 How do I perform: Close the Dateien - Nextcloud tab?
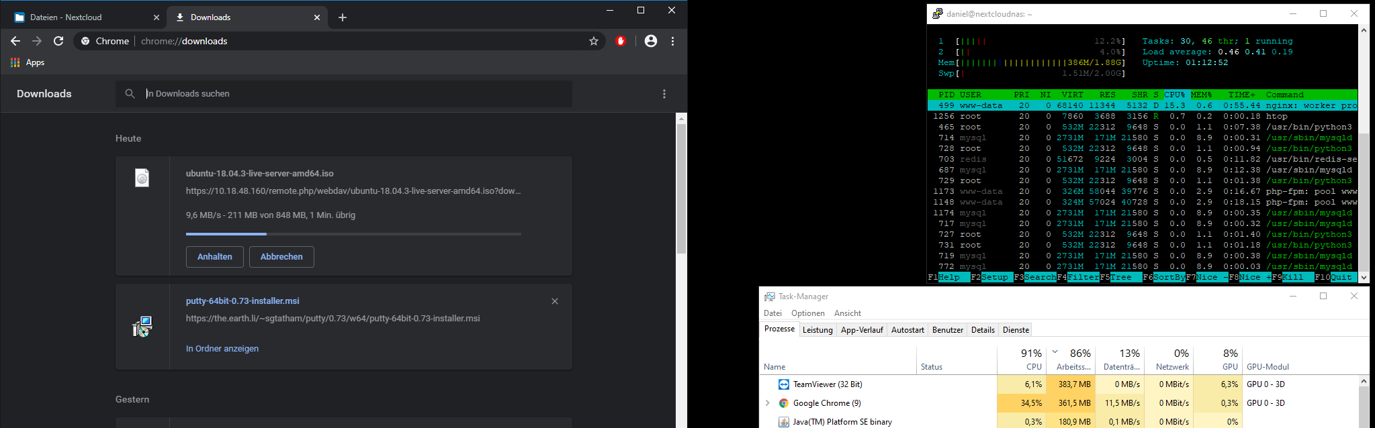[x=157, y=17]
